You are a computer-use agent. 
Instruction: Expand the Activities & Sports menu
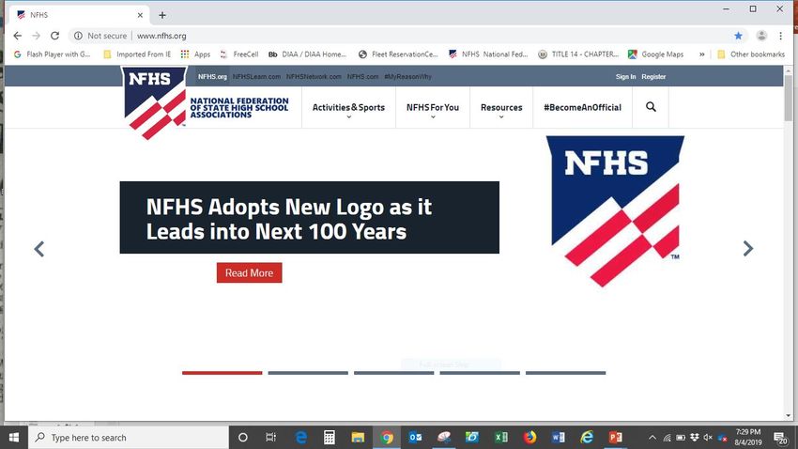(x=348, y=108)
